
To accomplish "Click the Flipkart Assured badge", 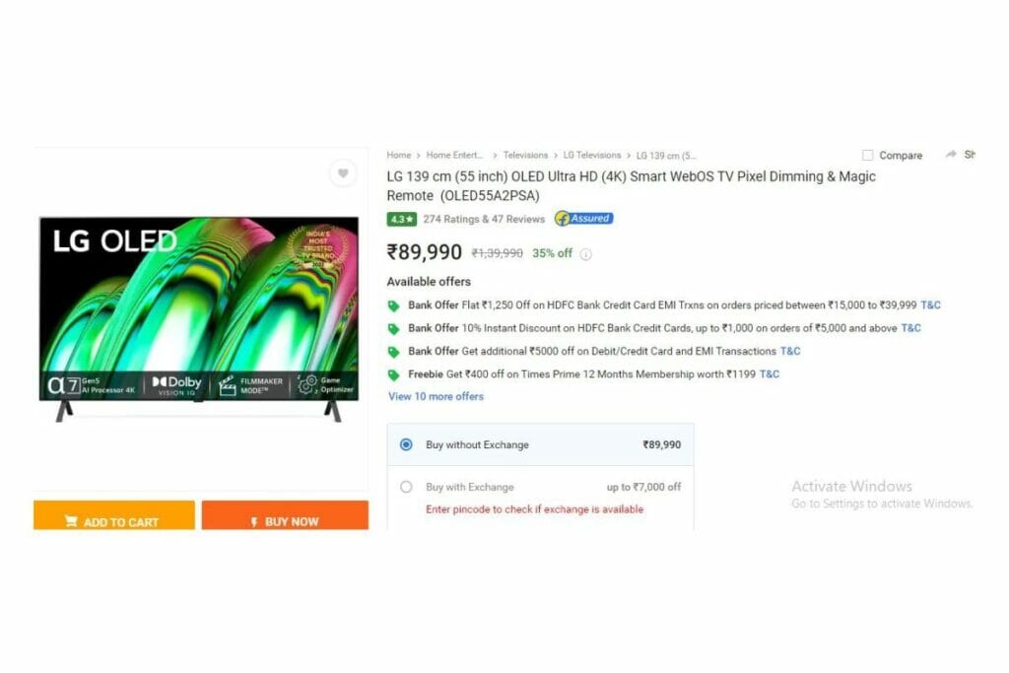I will click(x=583, y=219).
